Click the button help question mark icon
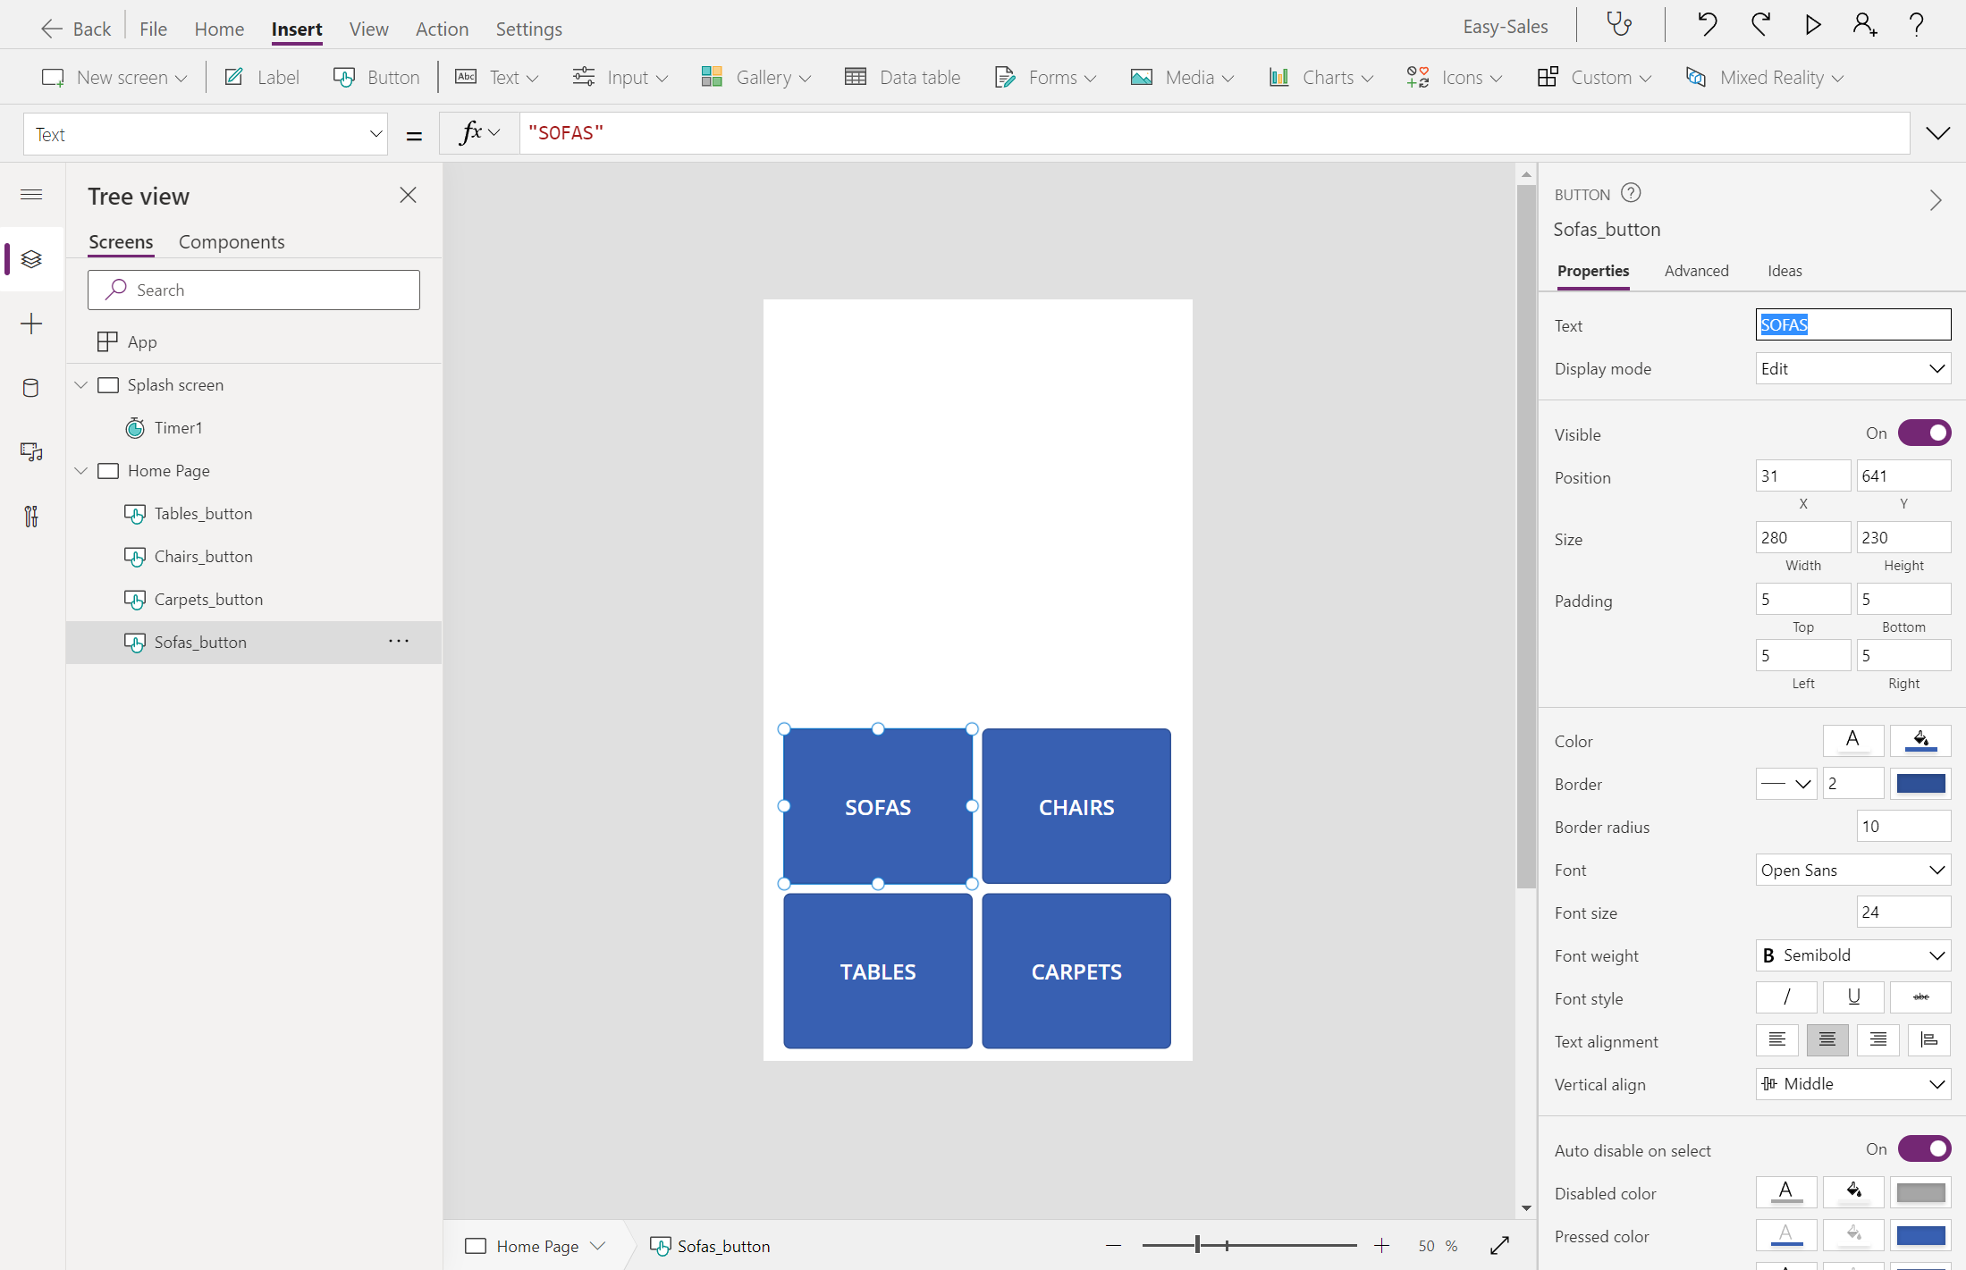 point(1631,193)
